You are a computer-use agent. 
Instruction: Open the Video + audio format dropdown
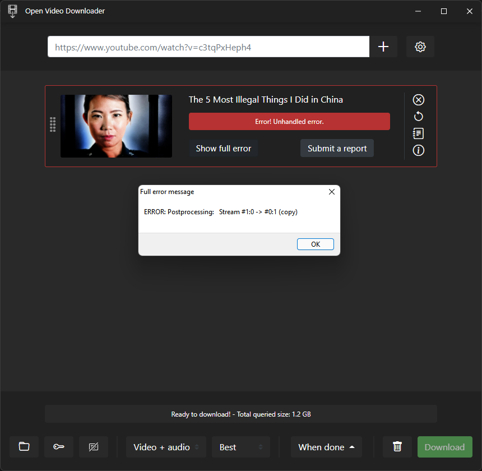(x=166, y=447)
